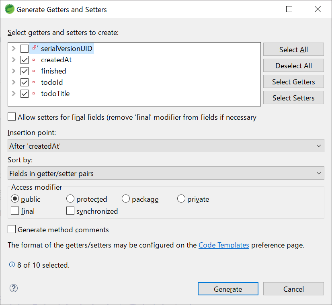Click the serialVersionUID static final field icon
This screenshot has height=305, width=332.
coord(35,48)
